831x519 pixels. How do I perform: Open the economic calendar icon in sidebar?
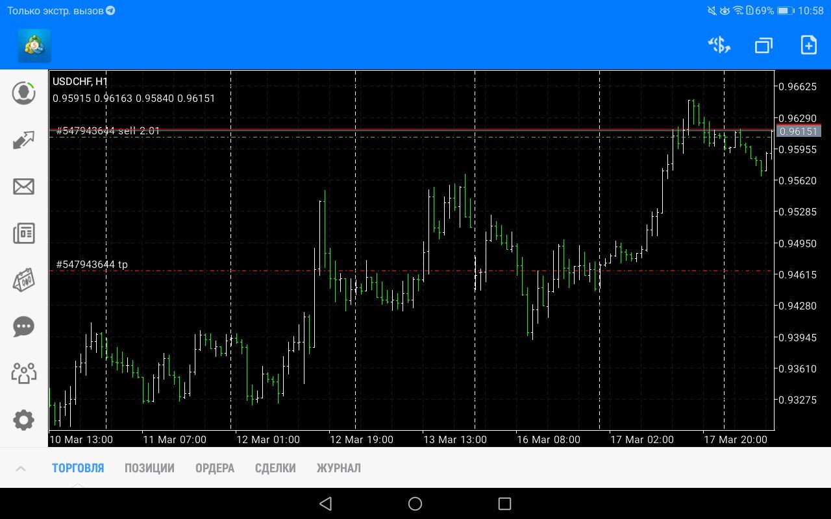[24, 280]
